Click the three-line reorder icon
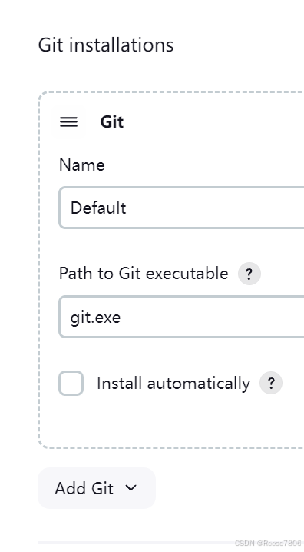 pyautogui.click(x=68, y=121)
